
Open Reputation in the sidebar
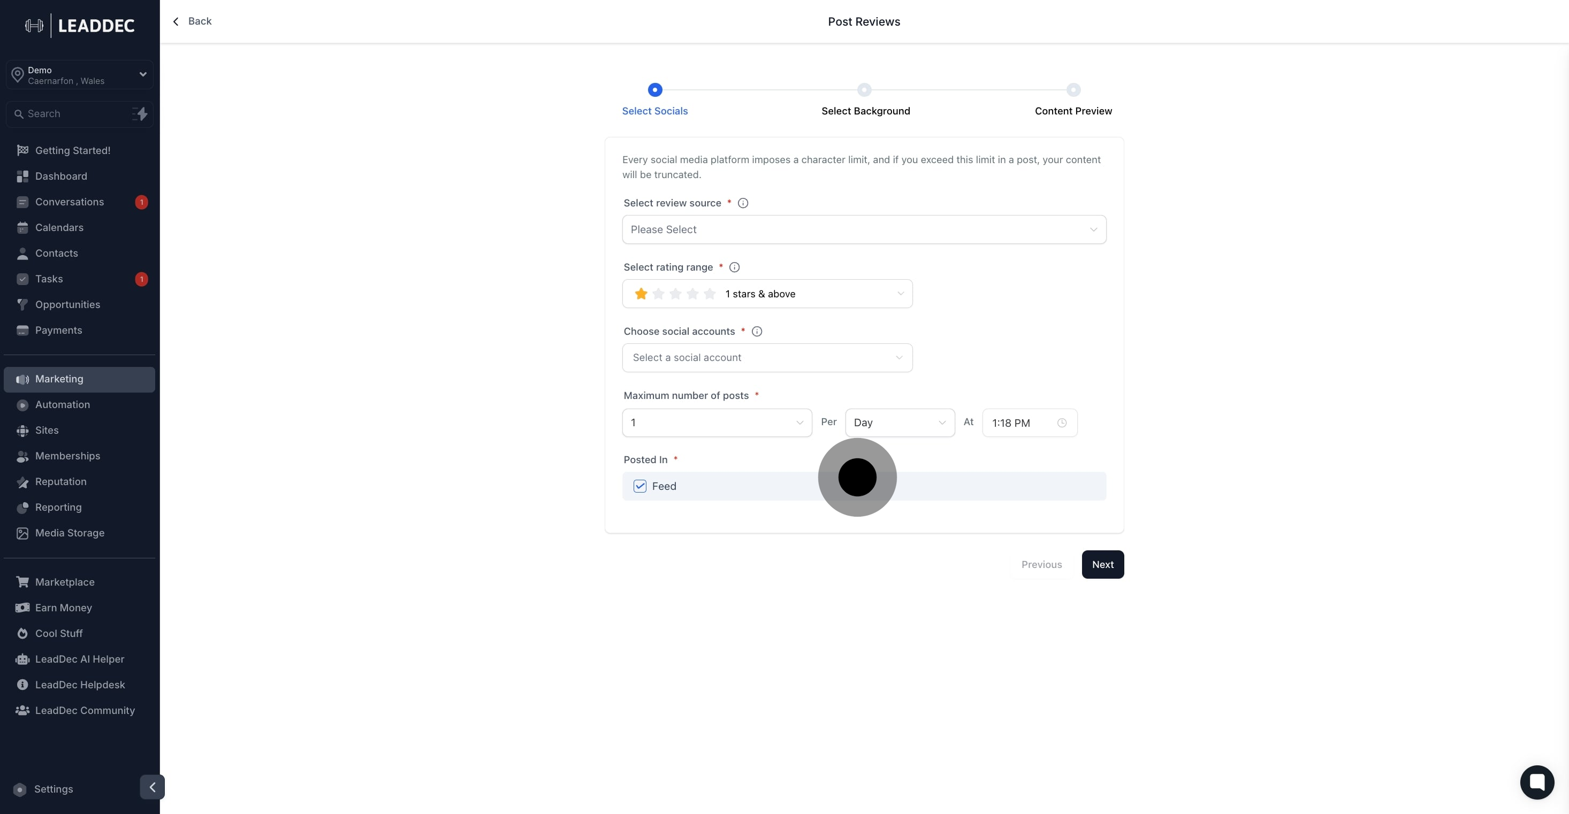pyautogui.click(x=79, y=482)
